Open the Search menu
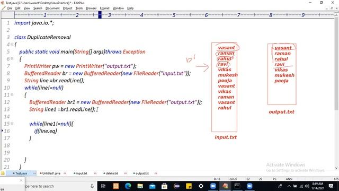The width and height of the screenshot is (339, 191). click(x=38, y=8)
